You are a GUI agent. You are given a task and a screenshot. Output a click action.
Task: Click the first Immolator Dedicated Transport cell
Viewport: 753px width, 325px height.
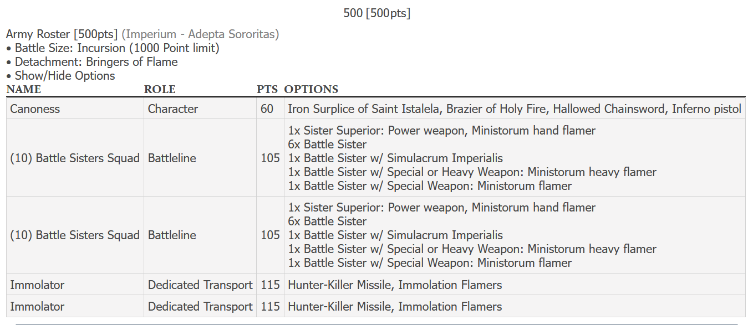point(200,285)
